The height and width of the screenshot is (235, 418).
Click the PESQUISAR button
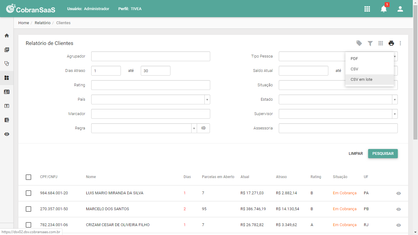(383, 154)
